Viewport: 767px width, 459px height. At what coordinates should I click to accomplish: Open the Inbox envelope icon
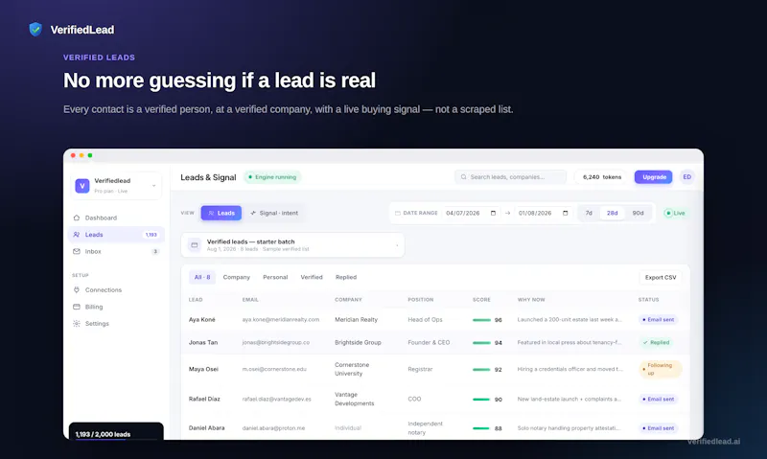point(77,251)
